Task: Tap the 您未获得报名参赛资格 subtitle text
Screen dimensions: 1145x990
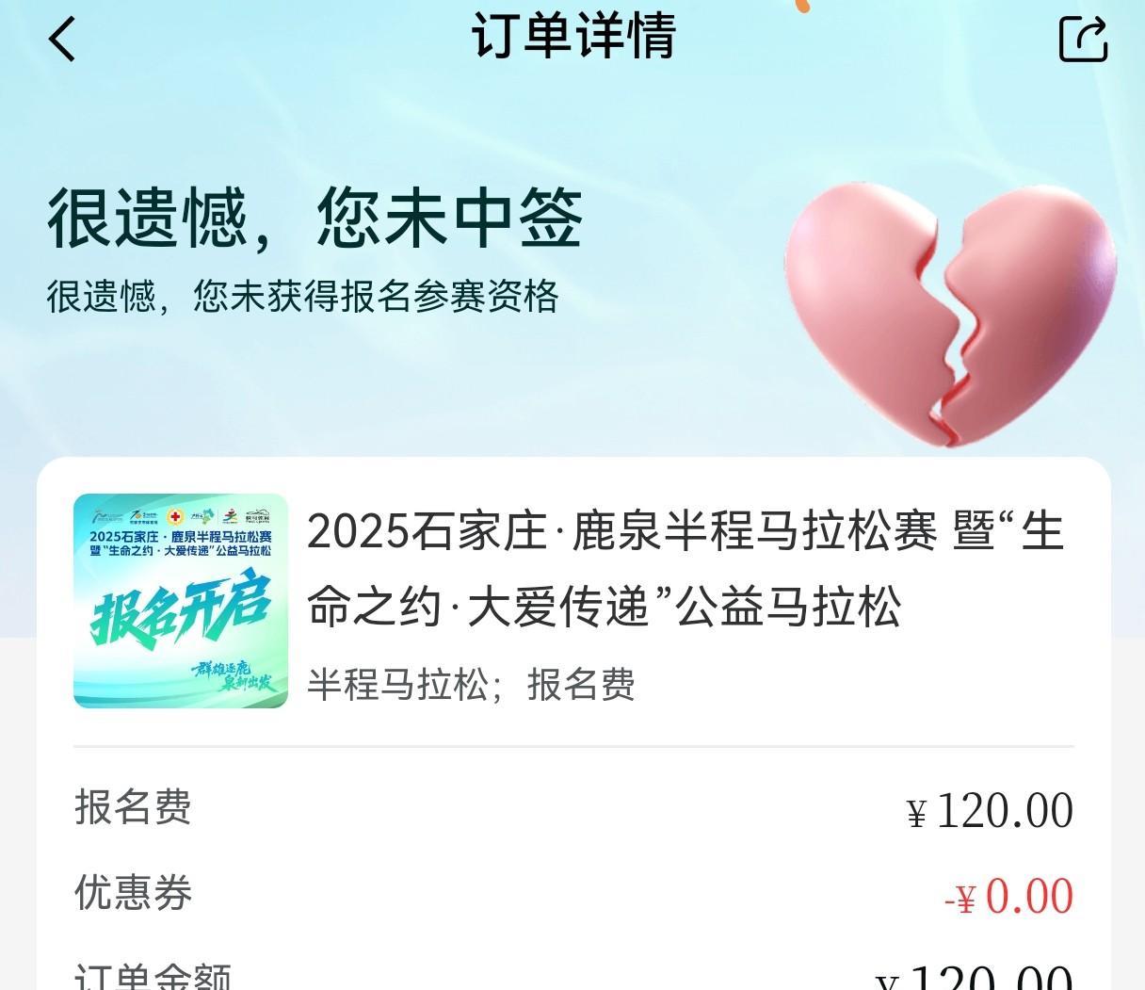Action: pyautogui.click(x=376, y=296)
